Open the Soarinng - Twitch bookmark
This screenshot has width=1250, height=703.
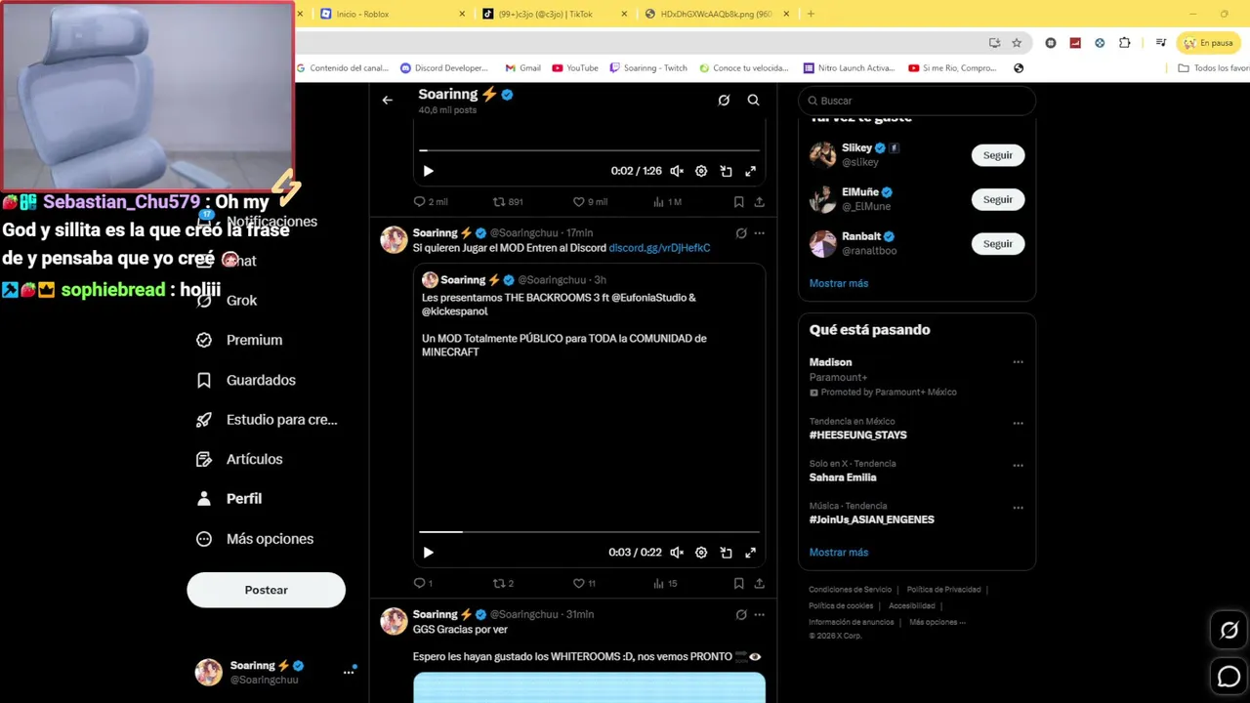pyautogui.click(x=648, y=68)
